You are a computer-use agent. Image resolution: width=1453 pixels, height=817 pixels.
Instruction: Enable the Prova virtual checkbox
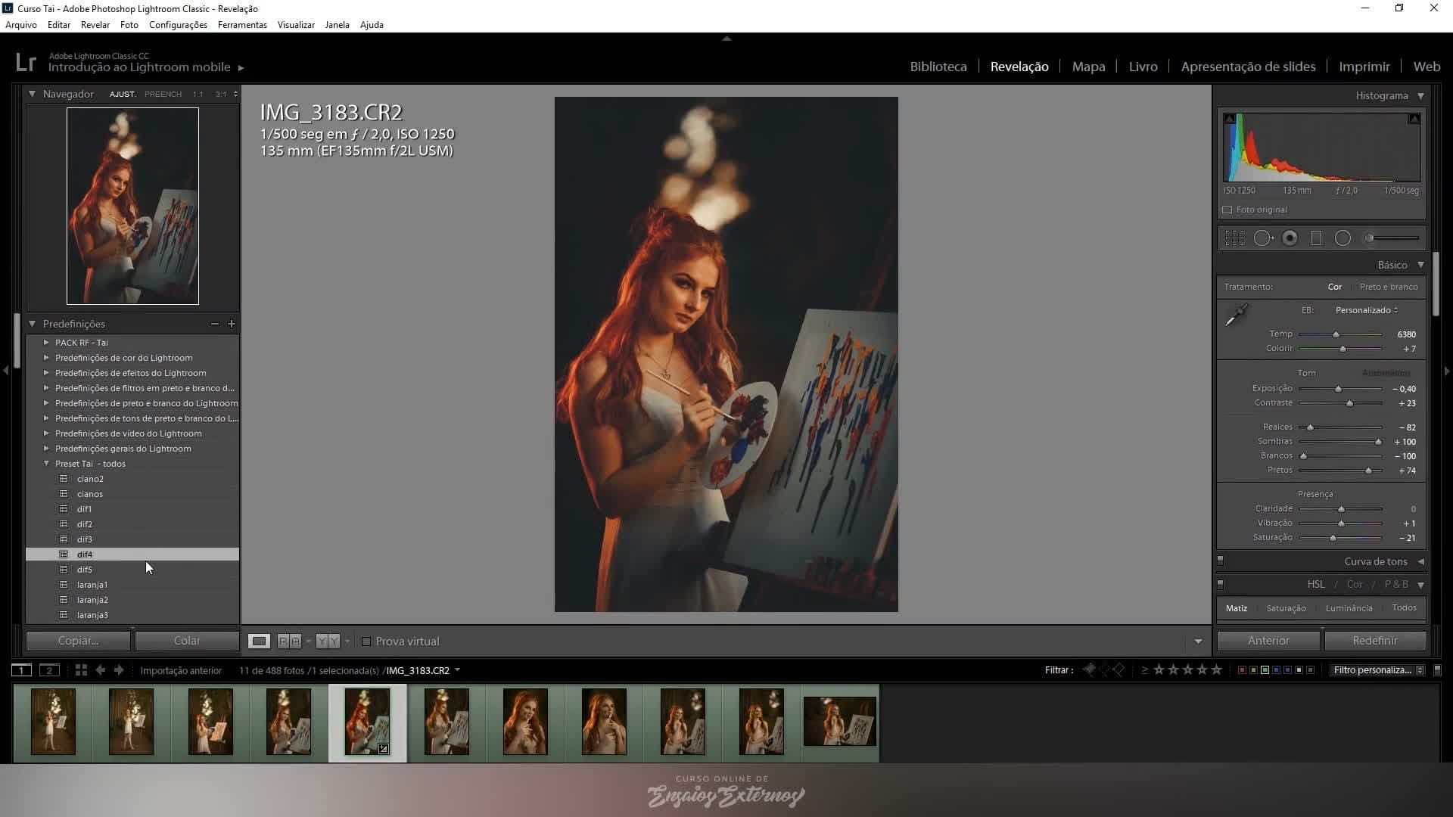366,641
